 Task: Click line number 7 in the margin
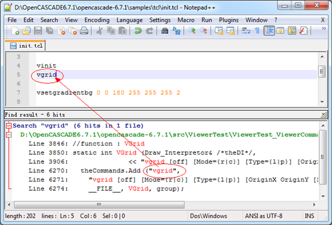tap(19, 93)
